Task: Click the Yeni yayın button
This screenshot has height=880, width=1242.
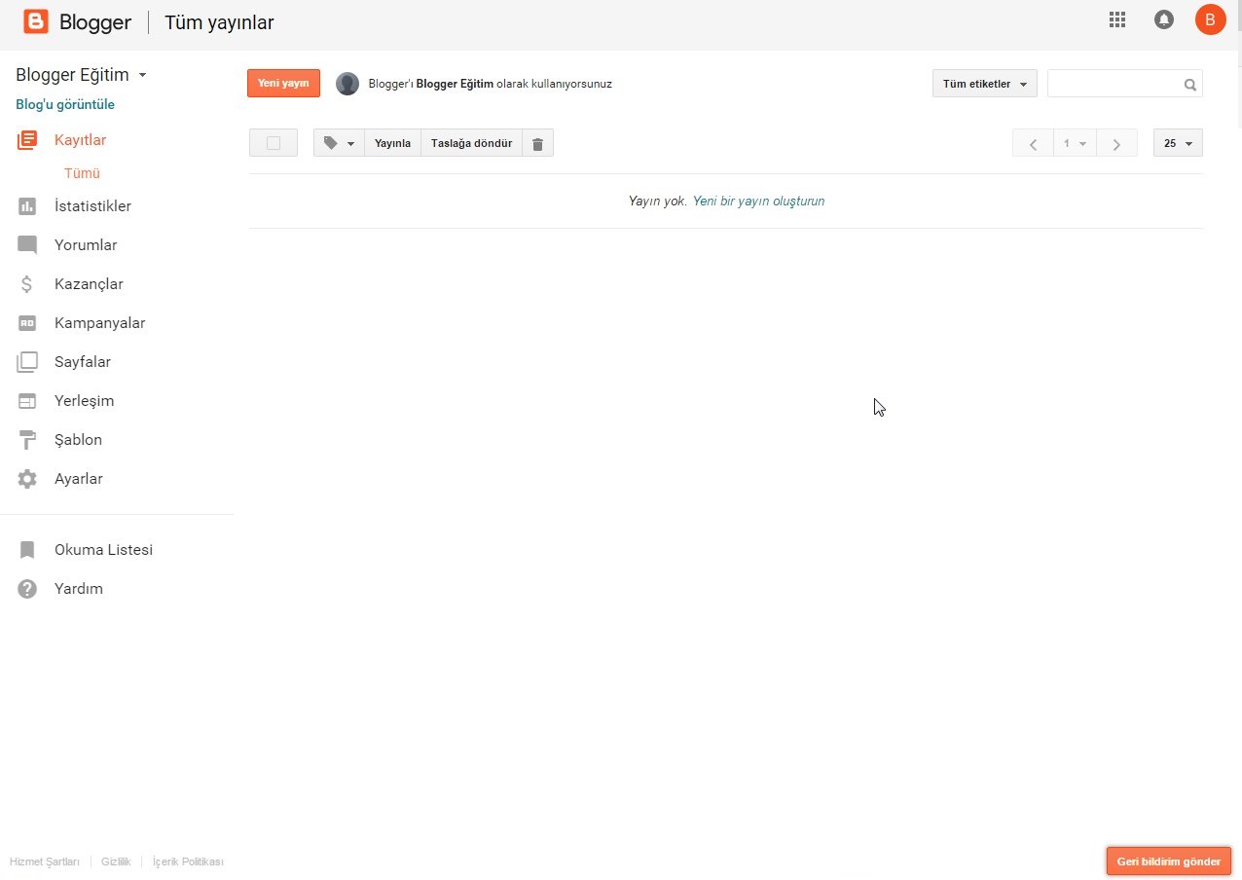Action: (x=283, y=83)
